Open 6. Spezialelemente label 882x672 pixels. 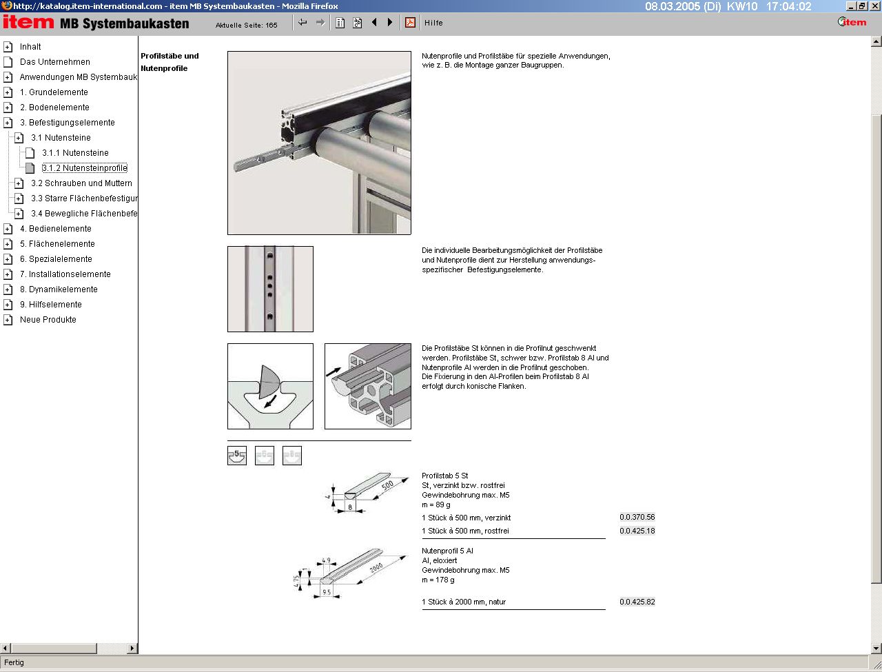(56, 259)
